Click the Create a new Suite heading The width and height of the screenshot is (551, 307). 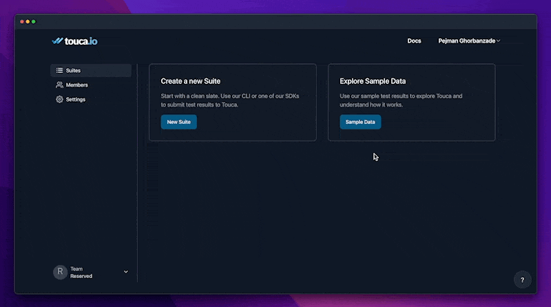tap(191, 81)
